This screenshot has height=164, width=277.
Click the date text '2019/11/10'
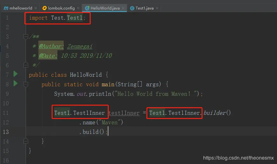[96, 56]
